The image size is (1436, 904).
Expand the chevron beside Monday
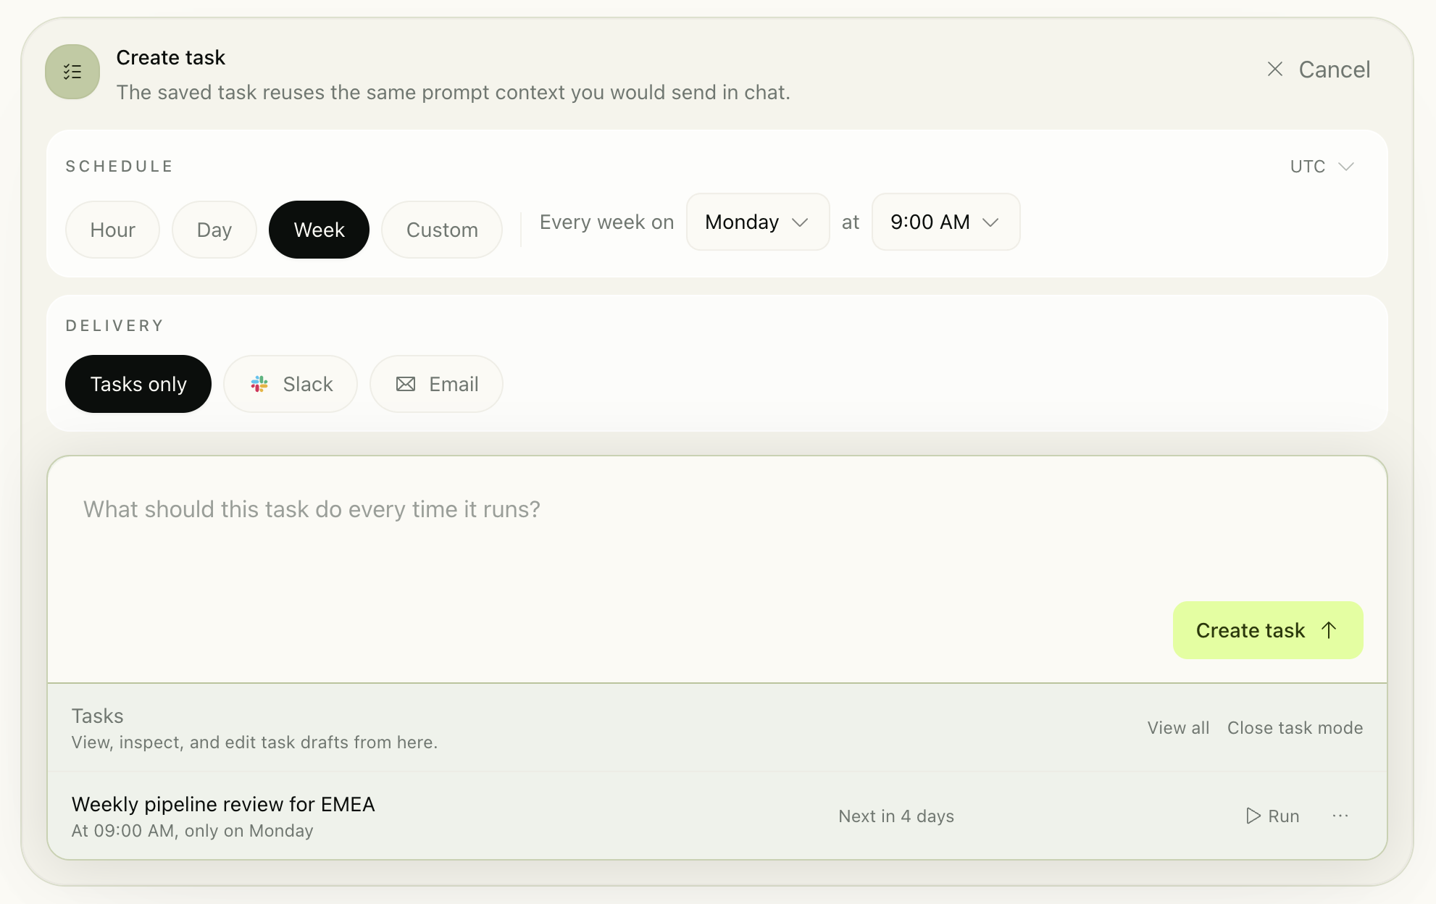coord(800,222)
